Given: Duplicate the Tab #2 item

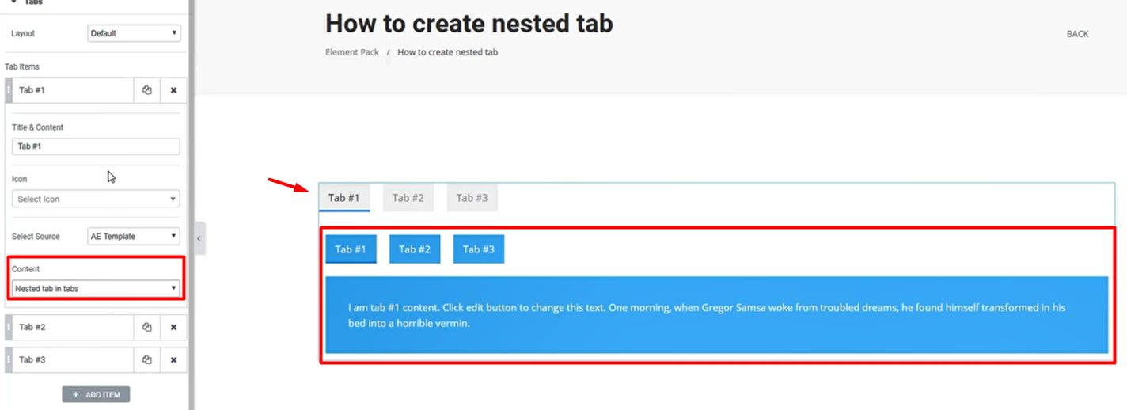Looking at the screenshot, I should tap(146, 327).
